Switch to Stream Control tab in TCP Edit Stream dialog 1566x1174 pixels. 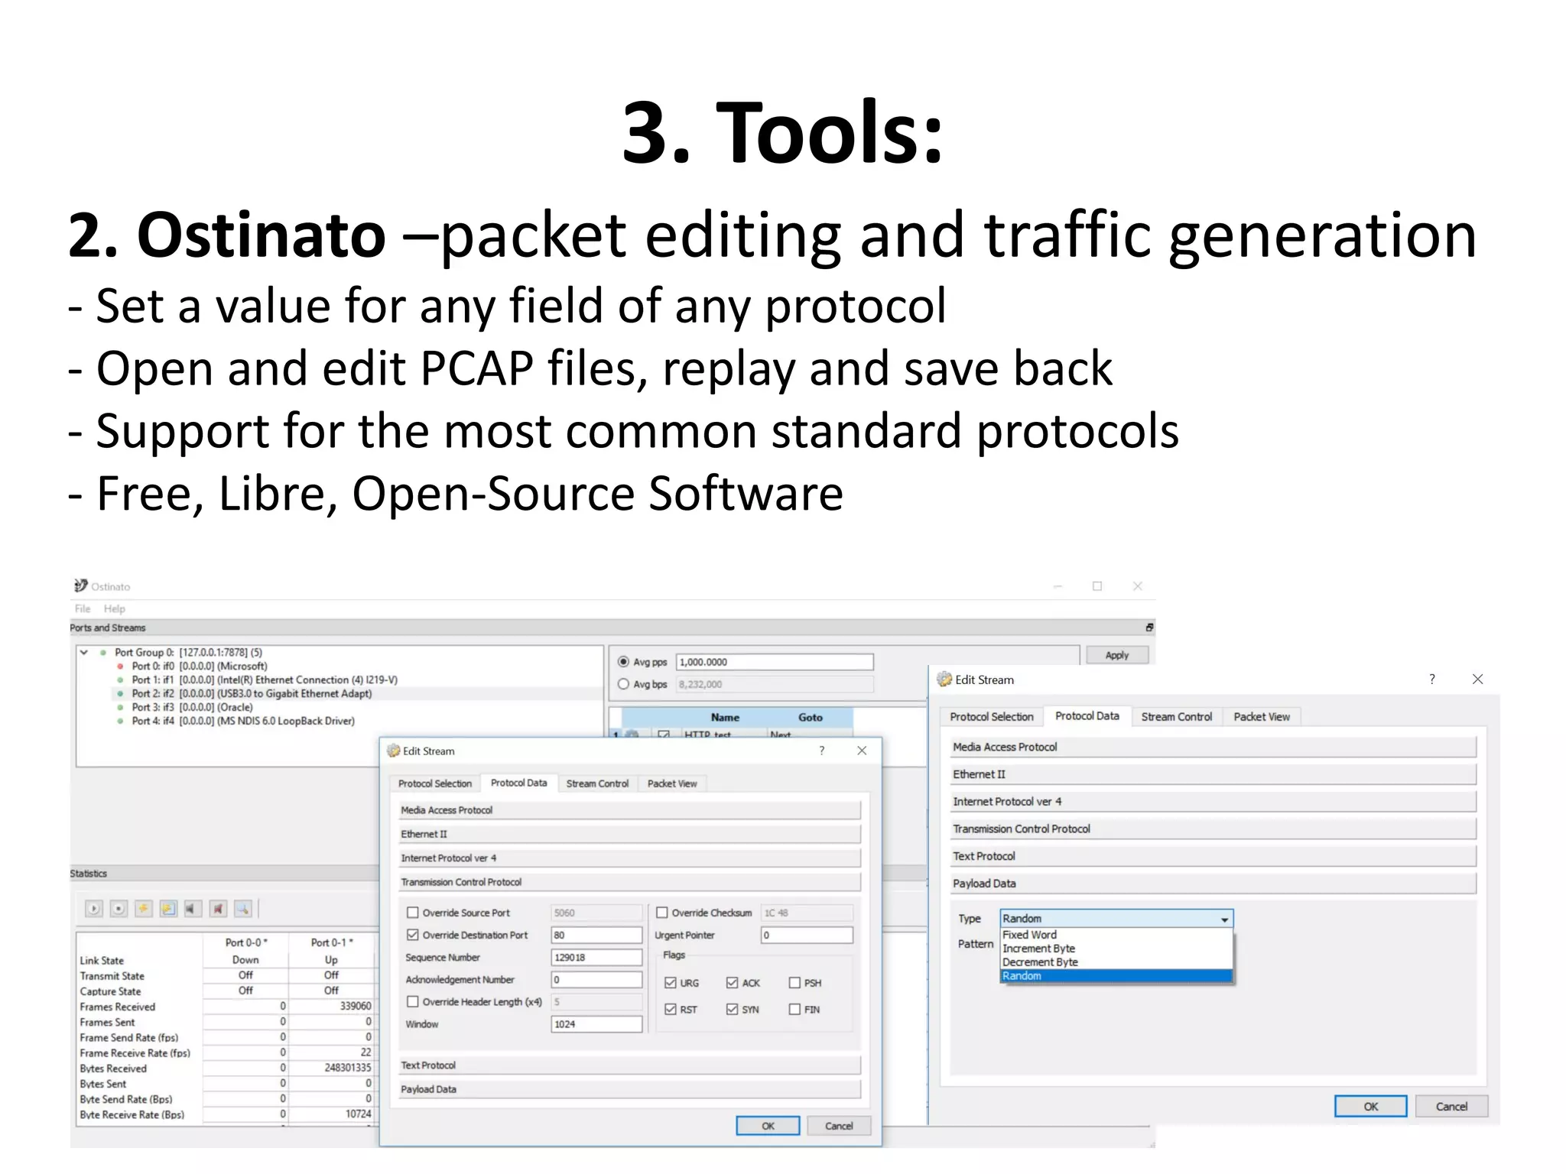(597, 783)
